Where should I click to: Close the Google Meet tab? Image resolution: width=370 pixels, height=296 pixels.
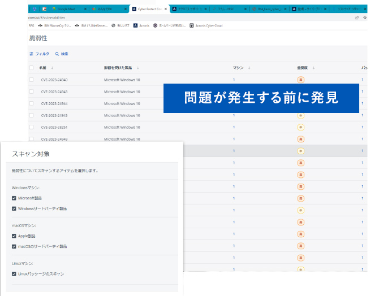(x=85, y=9)
